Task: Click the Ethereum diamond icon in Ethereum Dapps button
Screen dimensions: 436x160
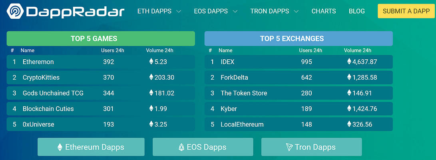Action: [x=60, y=147]
